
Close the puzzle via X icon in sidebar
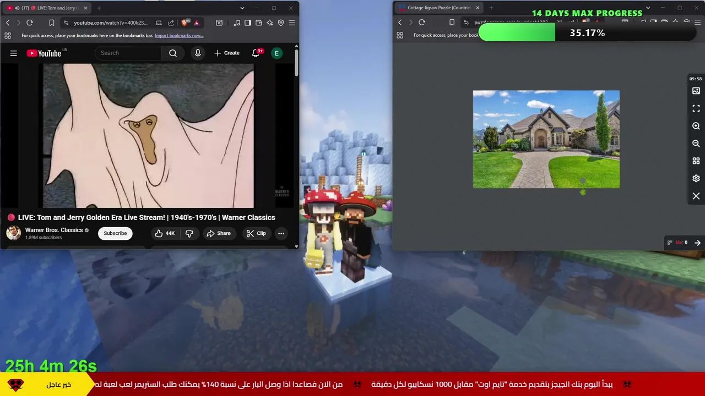[696, 196]
